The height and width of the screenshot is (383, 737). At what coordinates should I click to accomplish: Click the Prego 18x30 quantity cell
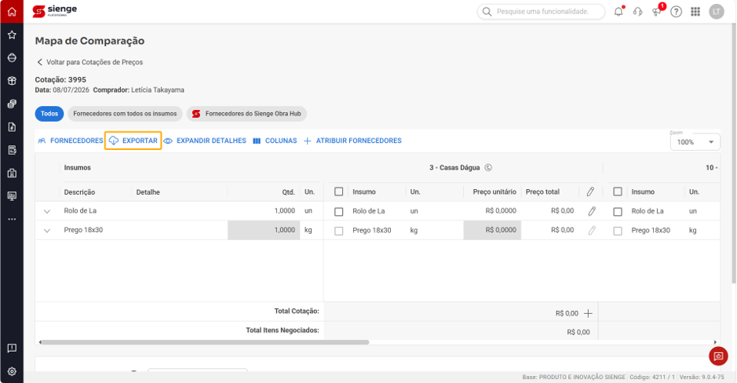pos(264,230)
